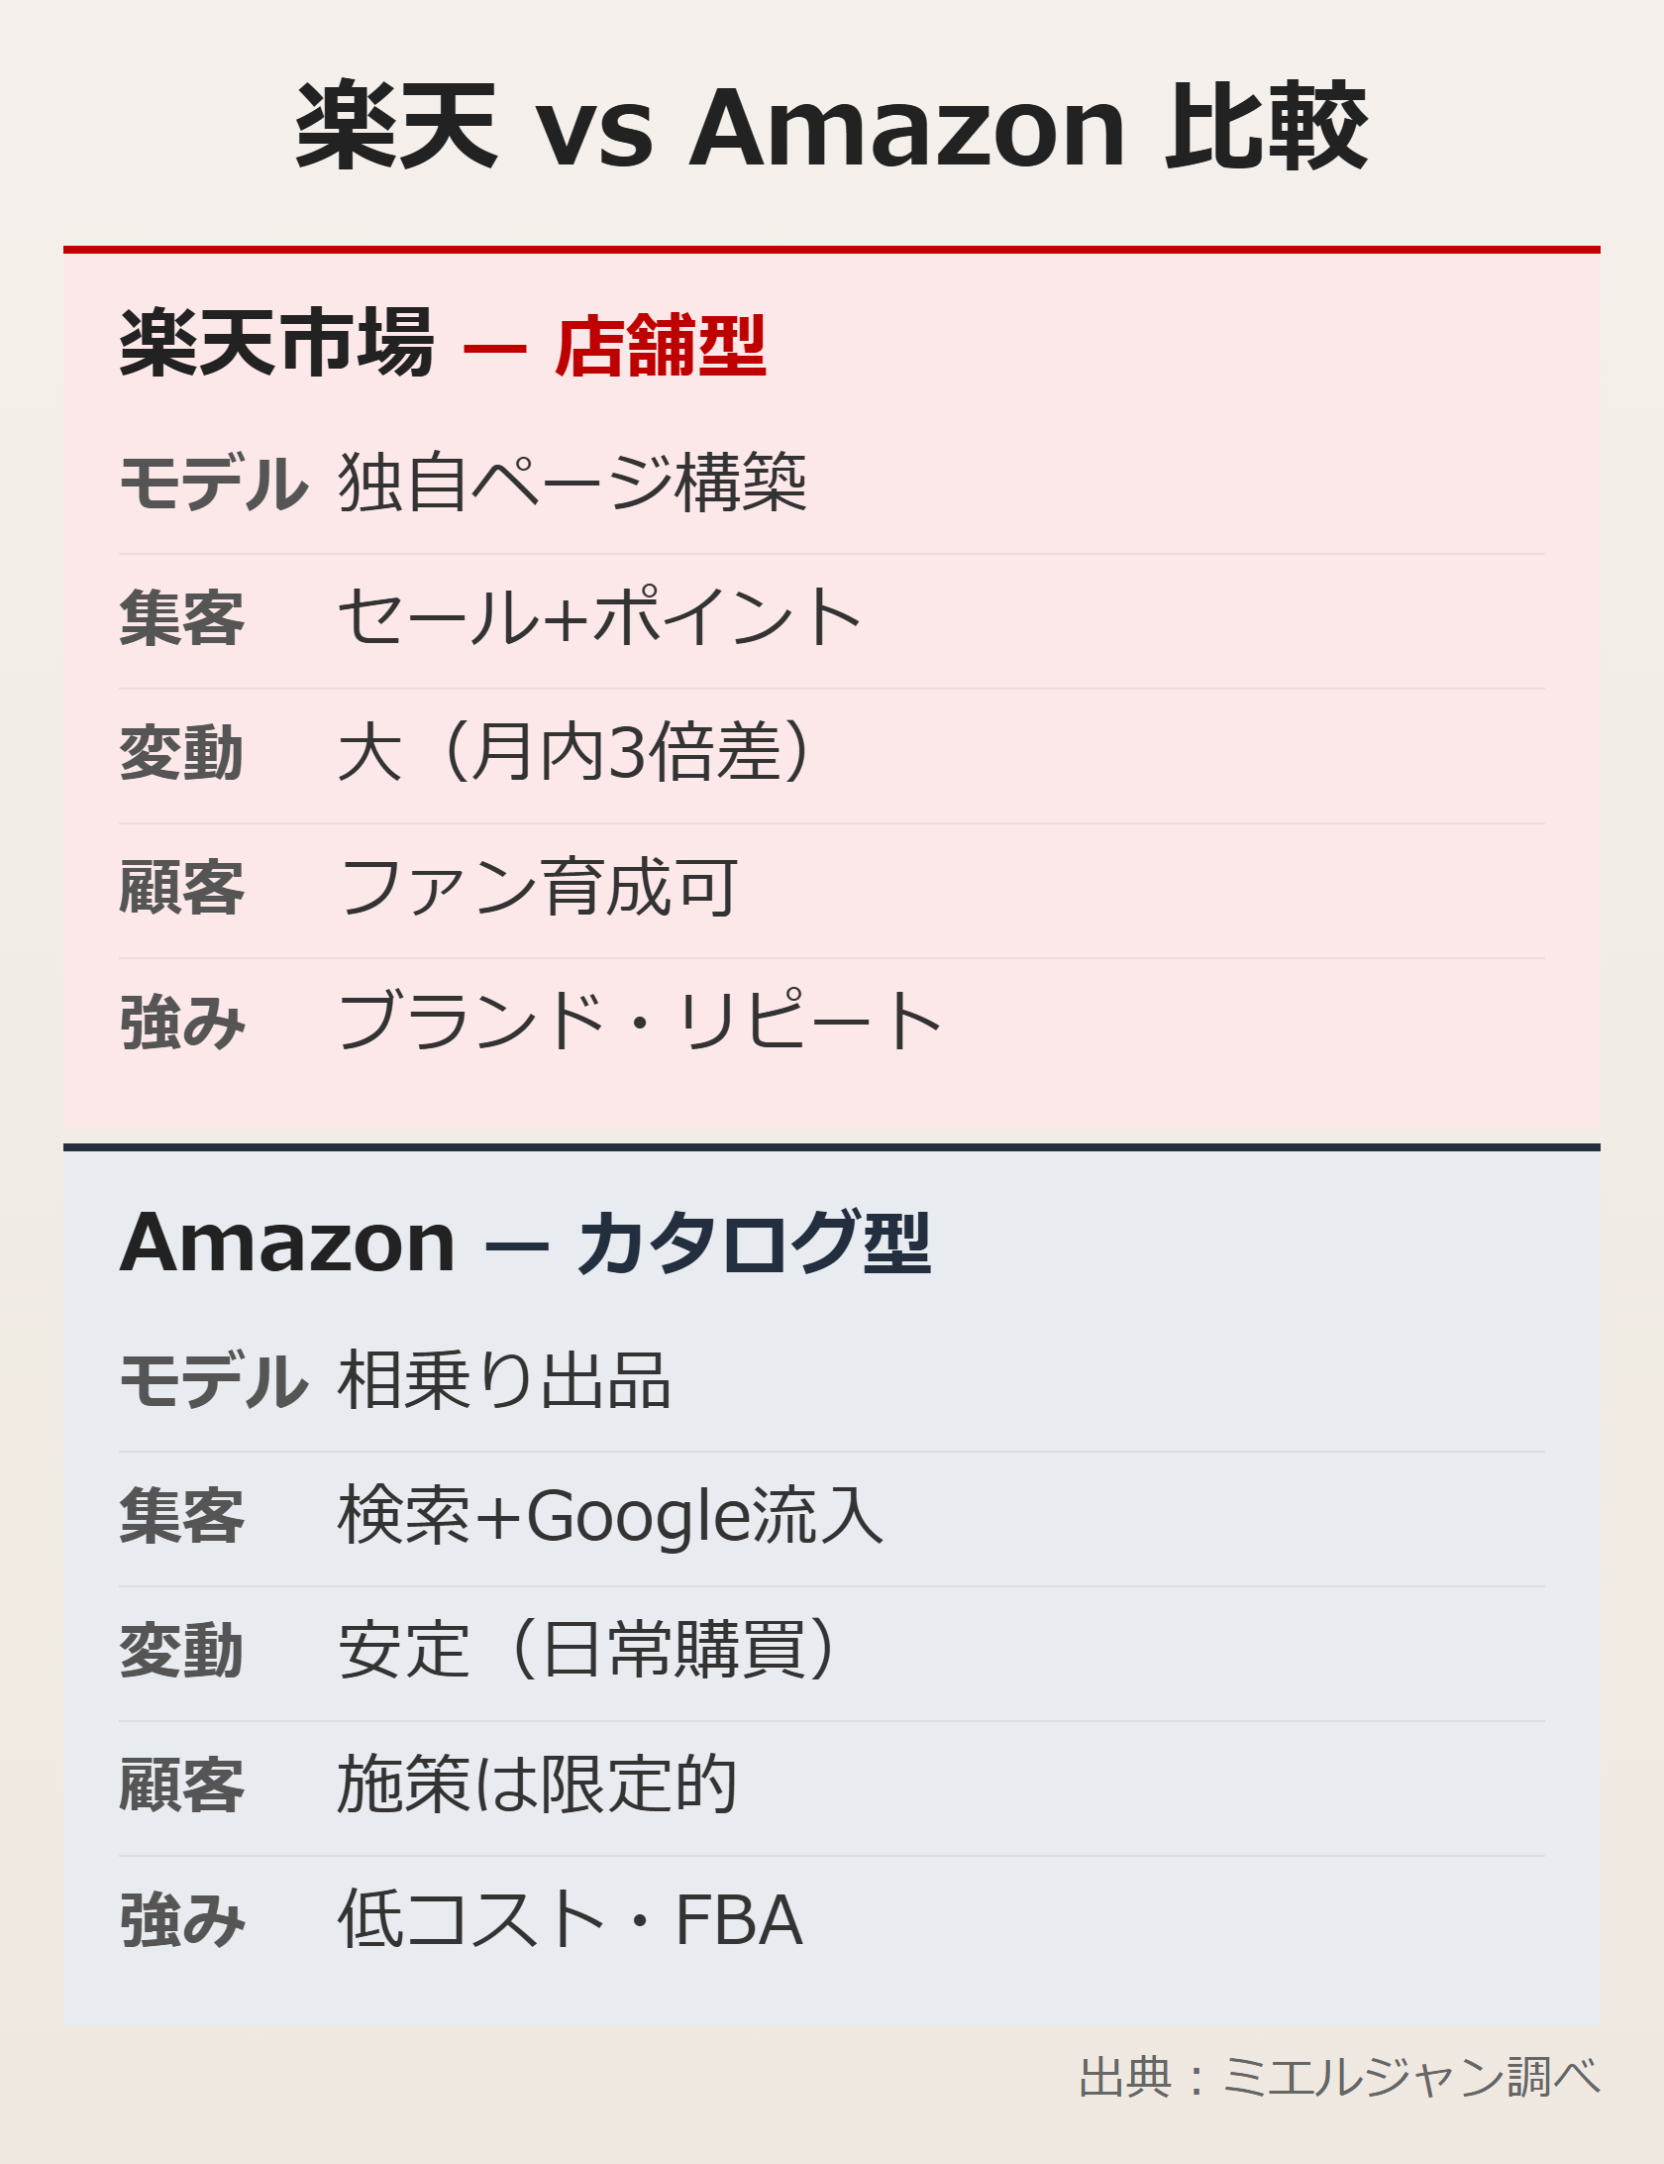The width and height of the screenshot is (1664, 2164).
Task: Click the 検索+Google流入 row value
Action: click(610, 1515)
